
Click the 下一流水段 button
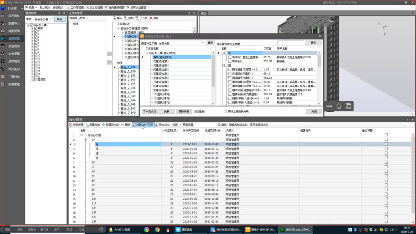point(150,112)
